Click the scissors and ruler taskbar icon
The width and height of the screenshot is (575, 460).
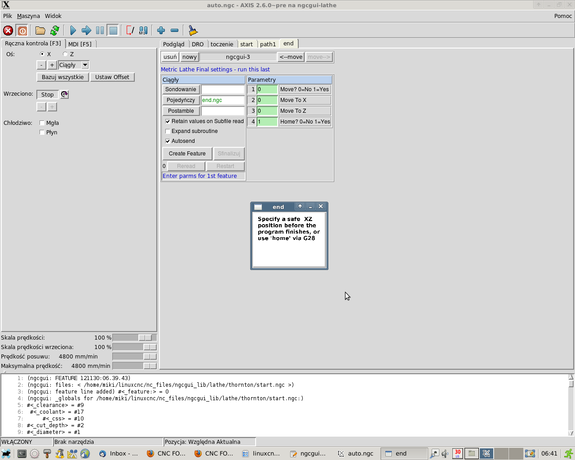tap(72, 454)
